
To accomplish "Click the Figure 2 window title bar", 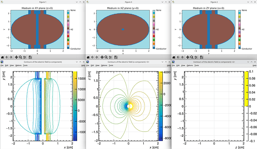I will coord(214,2).
